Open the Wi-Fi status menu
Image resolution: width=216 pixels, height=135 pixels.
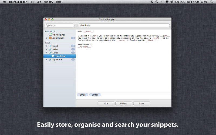click(x=167, y=2)
